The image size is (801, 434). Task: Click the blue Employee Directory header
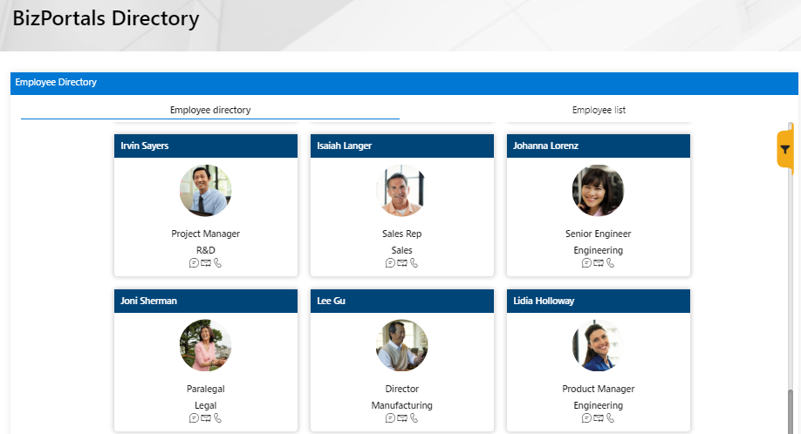[x=404, y=83]
